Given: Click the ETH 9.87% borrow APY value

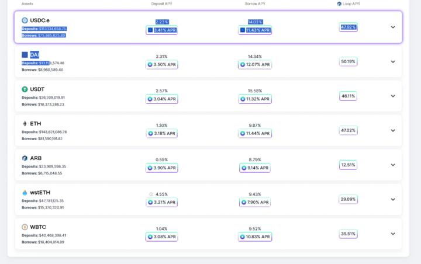Looking at the screenshot, I should pos(255,126).
